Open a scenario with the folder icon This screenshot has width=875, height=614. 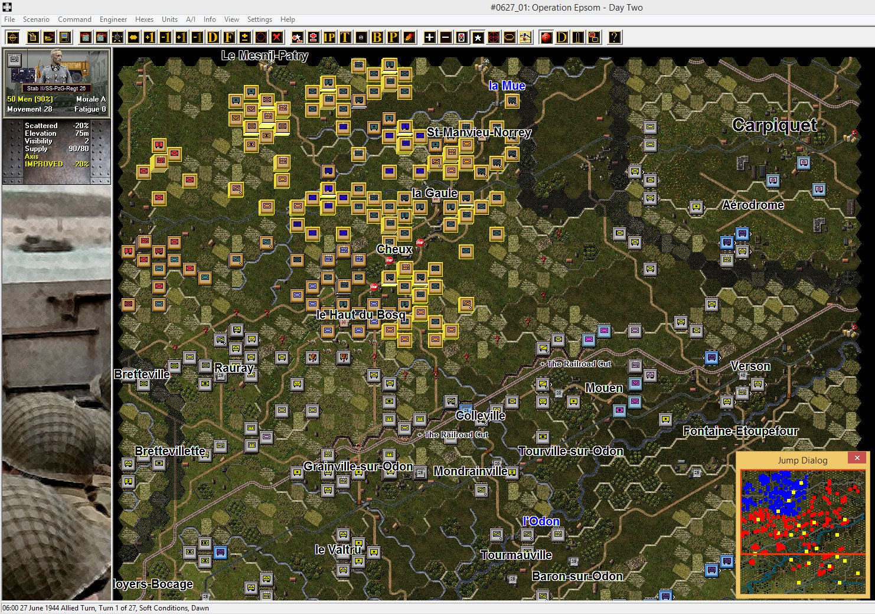coord(49,37)
